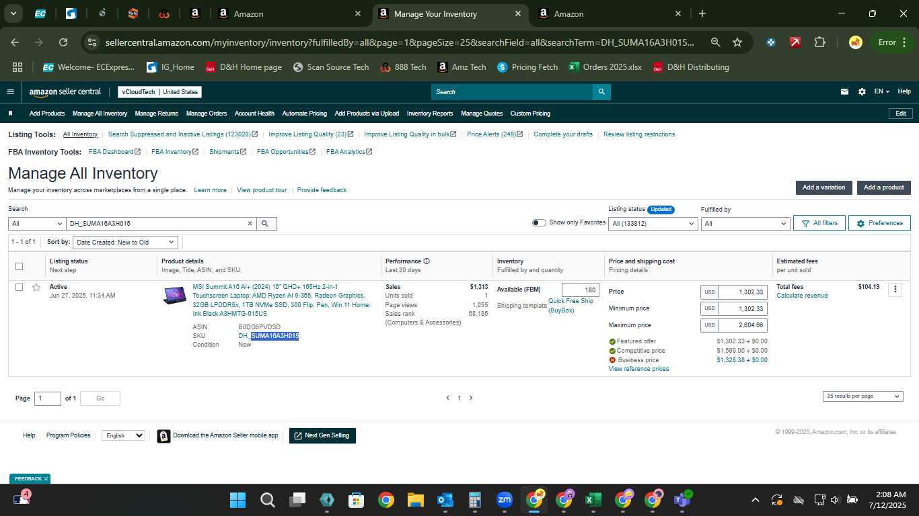Click the available quantity 180 field

point(580,290)
